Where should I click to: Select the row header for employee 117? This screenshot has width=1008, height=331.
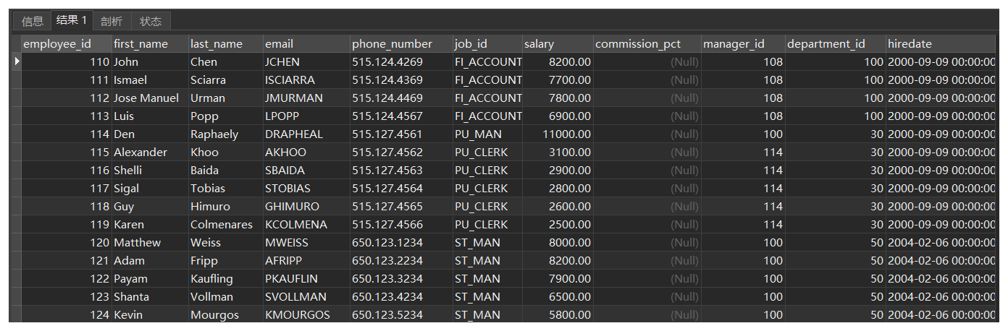pyautogui.click(x=17, y=189)
